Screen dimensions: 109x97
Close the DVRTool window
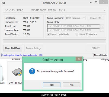(103, 2)
